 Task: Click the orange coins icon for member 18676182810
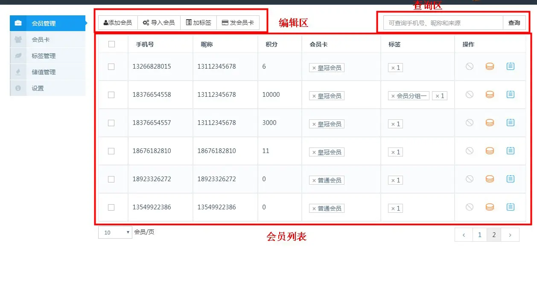[490, 151]
